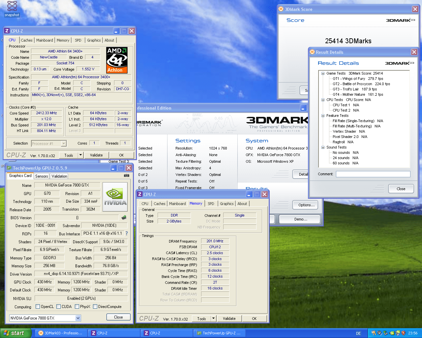422x338 pixels.
Task: Click the CPU-Z Memory window title icon
Action: pyautogui.click(x=140, y=194)
